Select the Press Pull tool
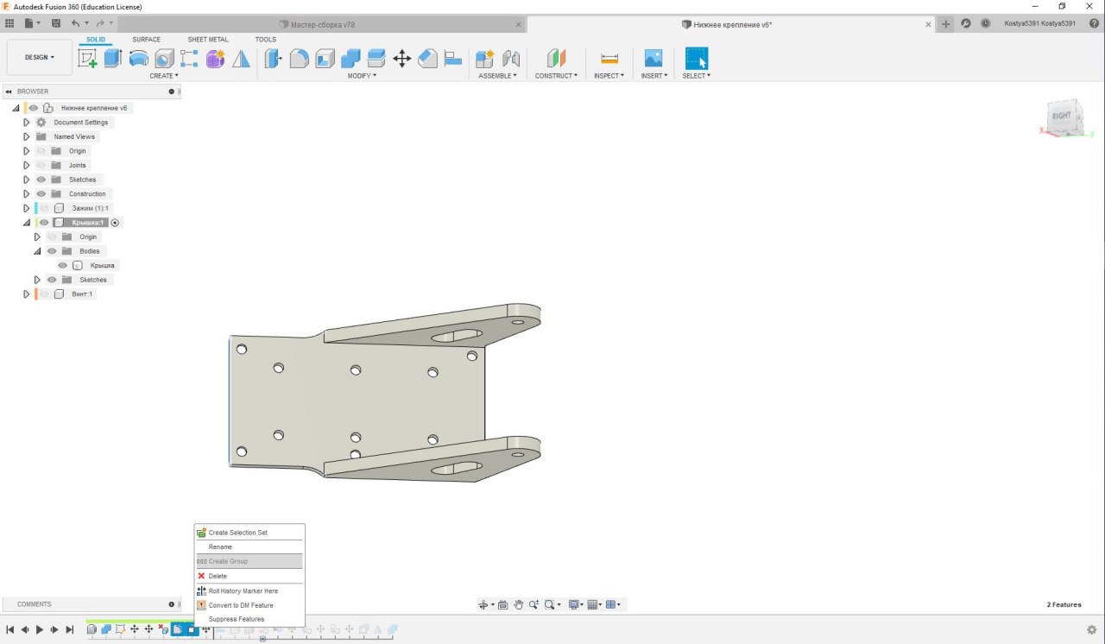The width and height of the screenshot is (1105, 644). pyautogui.click(x=273, y=59)
